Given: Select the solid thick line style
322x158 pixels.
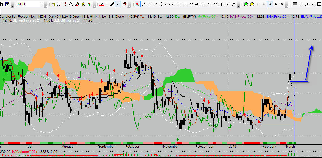Looking at the screenshot, I should 112,4.
